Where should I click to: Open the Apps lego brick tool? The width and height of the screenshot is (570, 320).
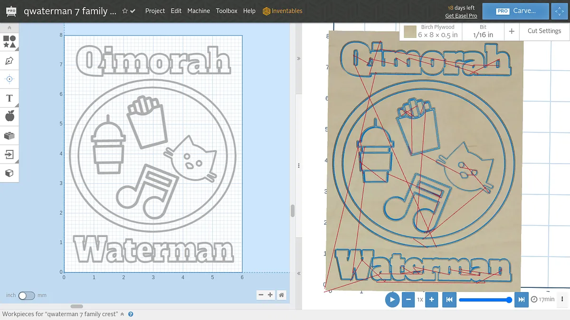click(9, 136)
